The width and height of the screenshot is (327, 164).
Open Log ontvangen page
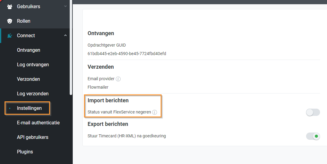pyautogui.click(x=33, y=65)
